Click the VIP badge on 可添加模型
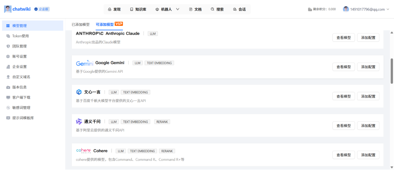Screen dimensions: 394x178 [119, 24]
